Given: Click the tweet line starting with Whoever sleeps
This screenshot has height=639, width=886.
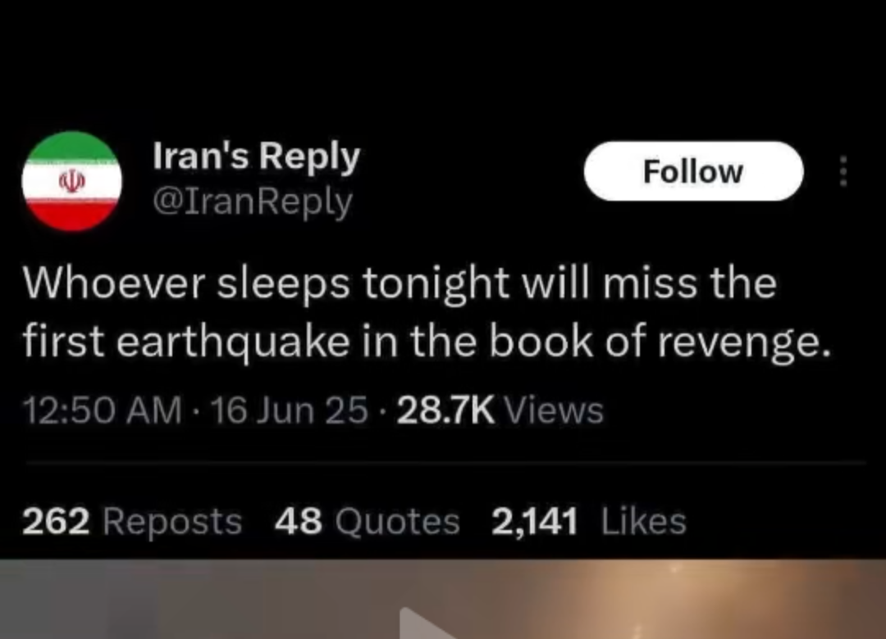Looking at the screenshot, I should click(400, 283).
